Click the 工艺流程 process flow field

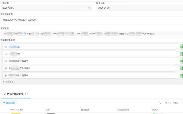(x=92, y=34)
